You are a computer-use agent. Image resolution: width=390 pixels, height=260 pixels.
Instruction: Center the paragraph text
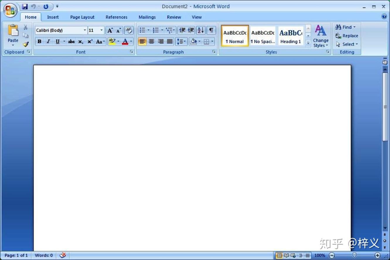pos(151,42)
